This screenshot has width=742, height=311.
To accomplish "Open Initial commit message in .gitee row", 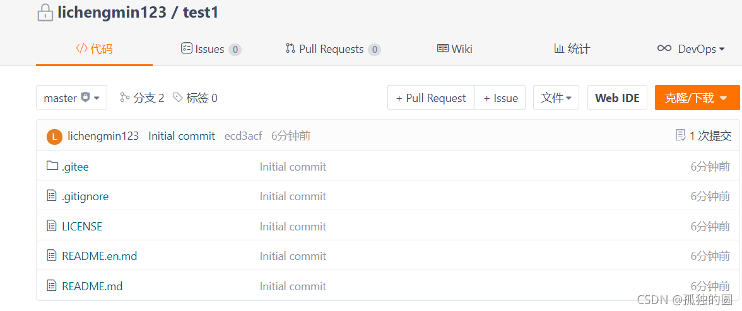I will (x=293, y=167).
